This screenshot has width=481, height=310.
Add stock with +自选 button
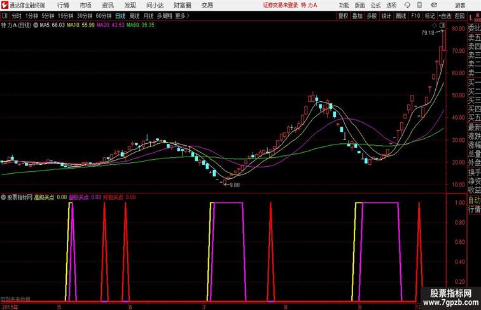pos(445,16)
